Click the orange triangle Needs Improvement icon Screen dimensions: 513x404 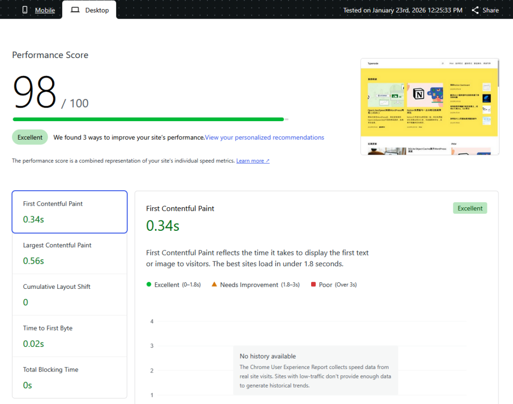point(214,284)
